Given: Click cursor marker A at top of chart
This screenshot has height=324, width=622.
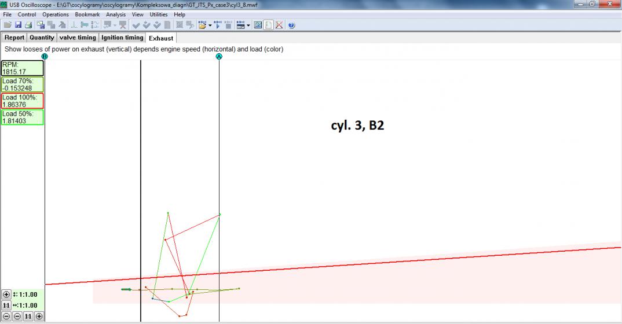Looking at the screenshot, I should pyautogui.click(x=219, y=56).
